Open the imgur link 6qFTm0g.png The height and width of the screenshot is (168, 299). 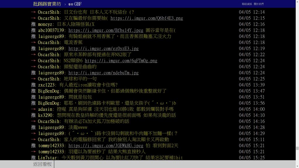pyautogui.click(x=121, y=61)
